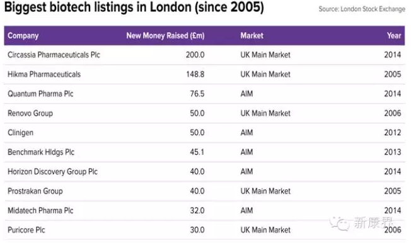411x244 pixels.
Task: Click the Prostrakan Group row
Action: tap(204, 191)
